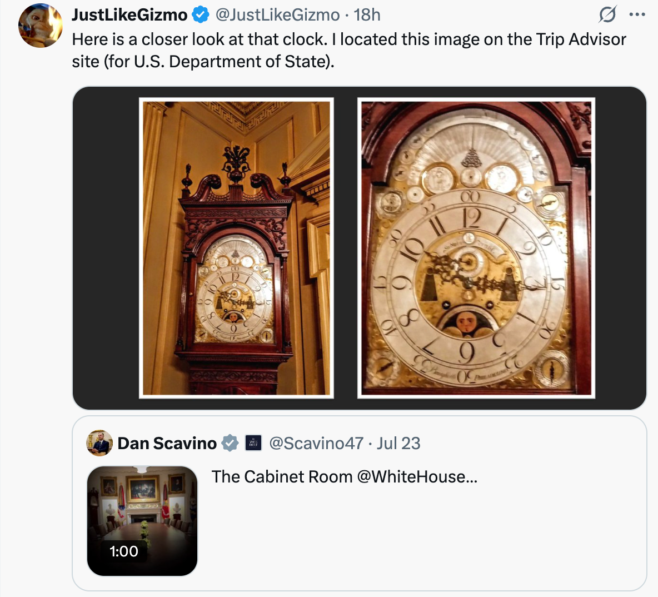Screen dimensions: 658x597
Task: Click the 18h post timestamp
Action: coord(367,14)
